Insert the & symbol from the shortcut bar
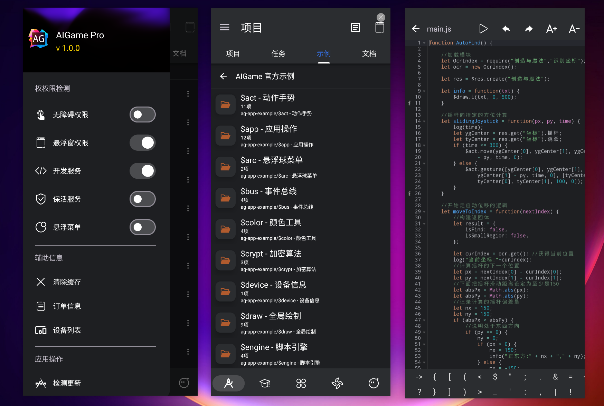This screenshot has width=604, height=406. (x=555, y=377)
